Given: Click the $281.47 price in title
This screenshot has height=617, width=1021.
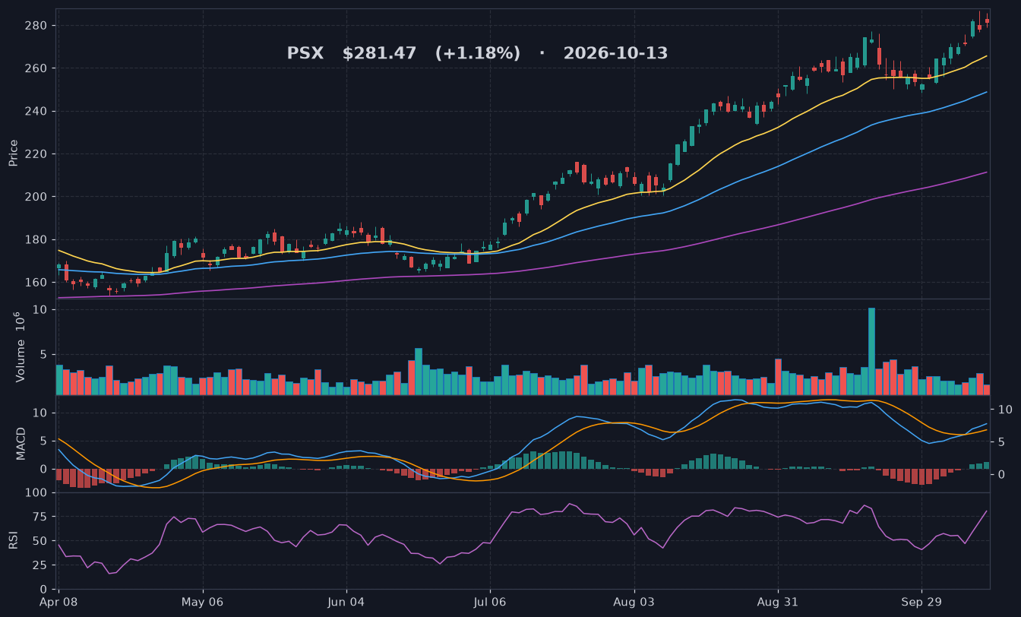Looking at the screenshot, I should click(379, 54).
